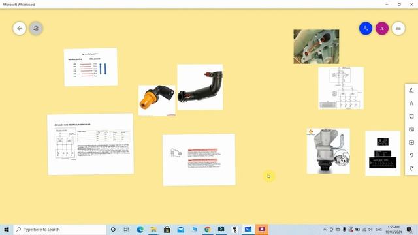Open the orange highlighted taskbar app

tap(261, 229)
